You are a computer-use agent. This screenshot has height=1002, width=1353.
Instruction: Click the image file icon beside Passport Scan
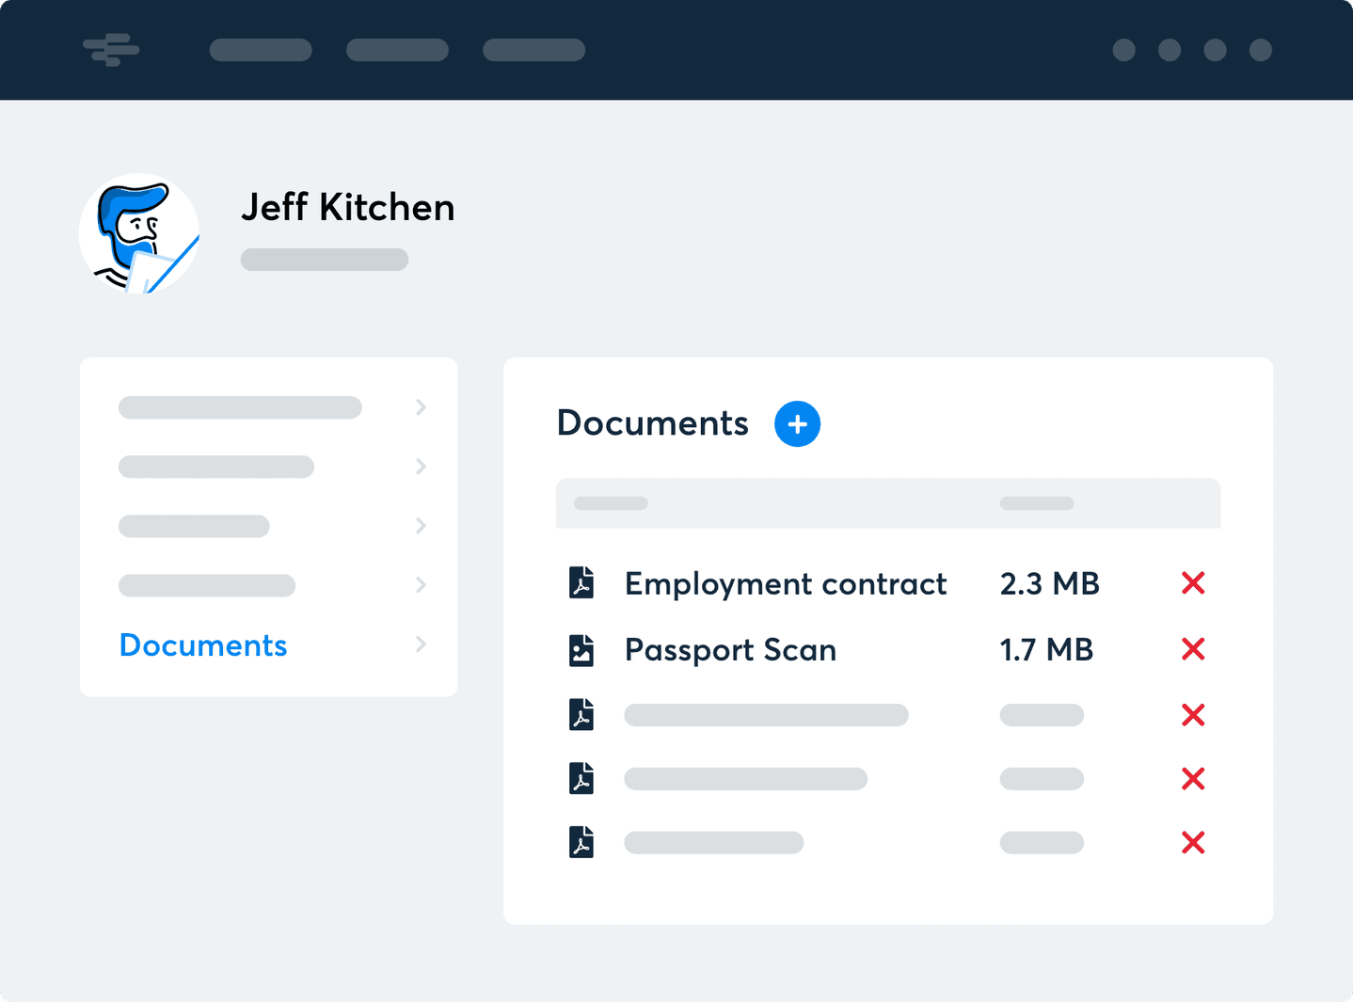click(x=583, y=649)
